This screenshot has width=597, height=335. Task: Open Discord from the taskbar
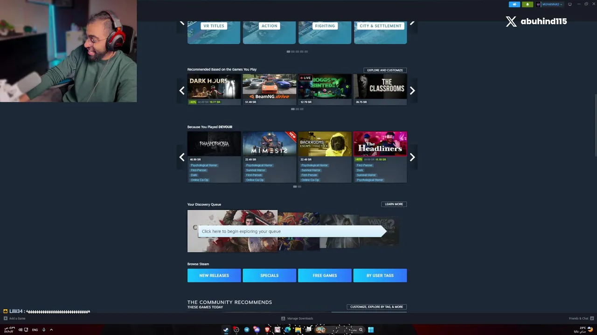(257, 329)
